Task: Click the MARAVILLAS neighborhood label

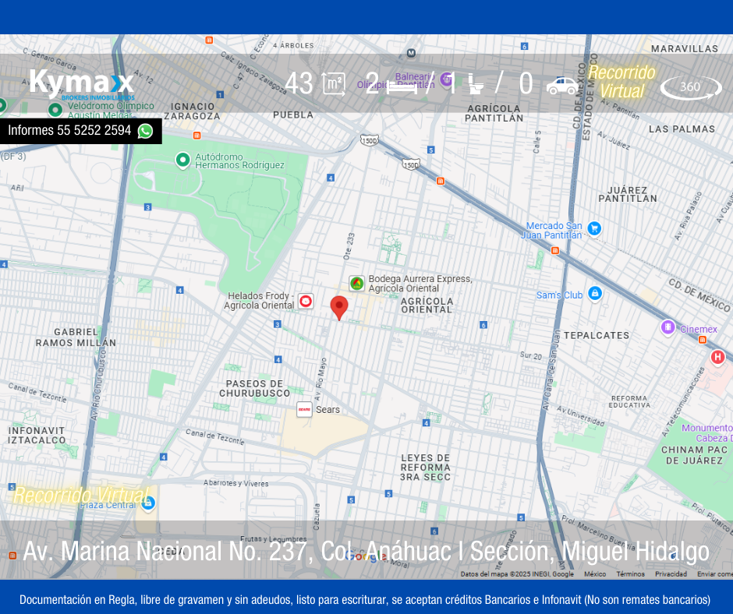Action: [x=685, y=48]
